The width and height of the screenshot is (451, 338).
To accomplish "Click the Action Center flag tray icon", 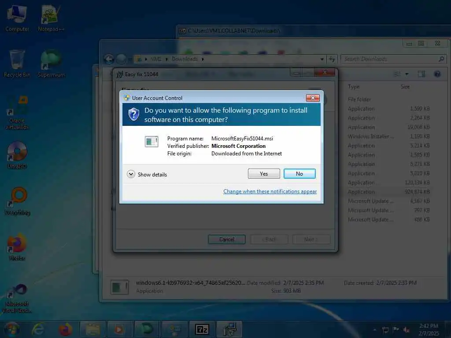I will click(x=396, y=330).
